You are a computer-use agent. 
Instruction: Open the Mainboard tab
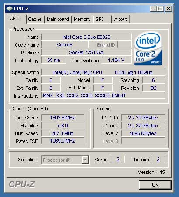[58, 19]
